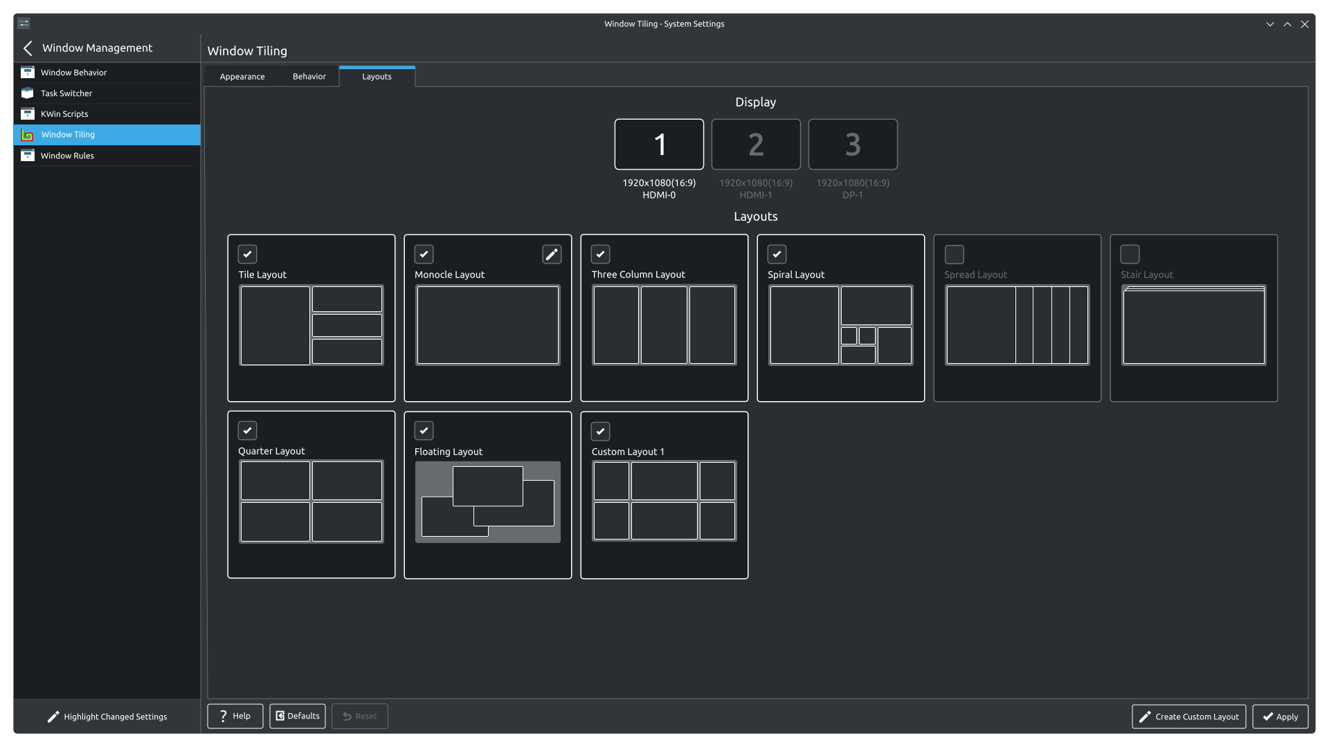This screenshot has width=1329, height=747.
Task: Switch to the Behavior tab
Action: [x=309, y=76]
